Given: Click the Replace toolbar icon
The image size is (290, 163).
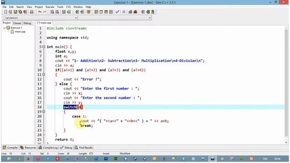Looking at the screenshot, I should point(58,12).
